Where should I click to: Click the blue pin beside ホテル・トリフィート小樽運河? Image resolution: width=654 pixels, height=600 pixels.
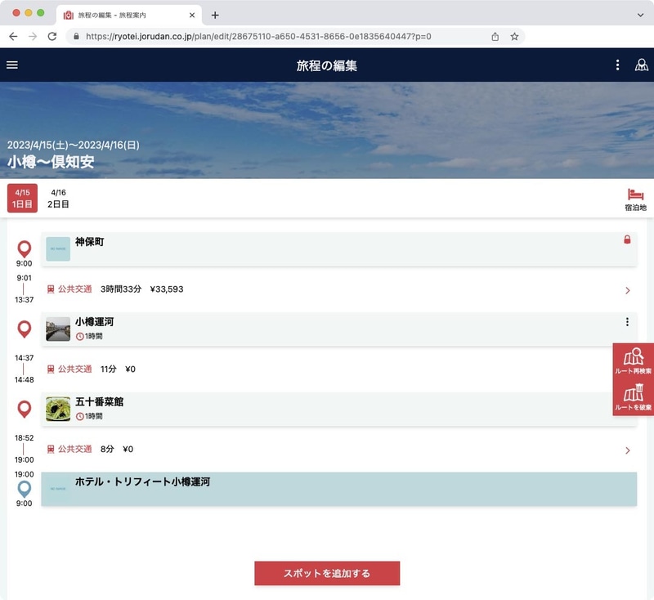(25, 489)
